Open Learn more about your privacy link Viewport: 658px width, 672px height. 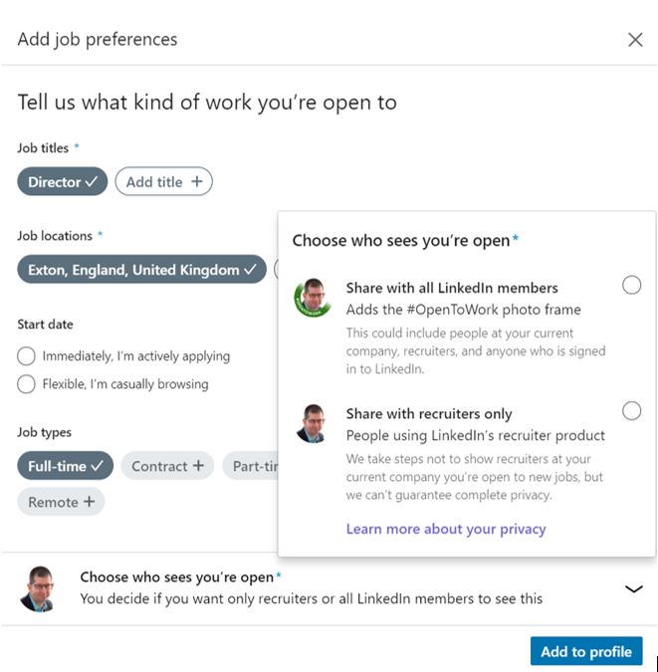pos(446,529)
